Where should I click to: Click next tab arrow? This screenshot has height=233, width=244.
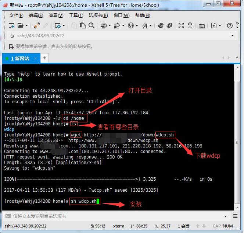click(x=229, y=58)
